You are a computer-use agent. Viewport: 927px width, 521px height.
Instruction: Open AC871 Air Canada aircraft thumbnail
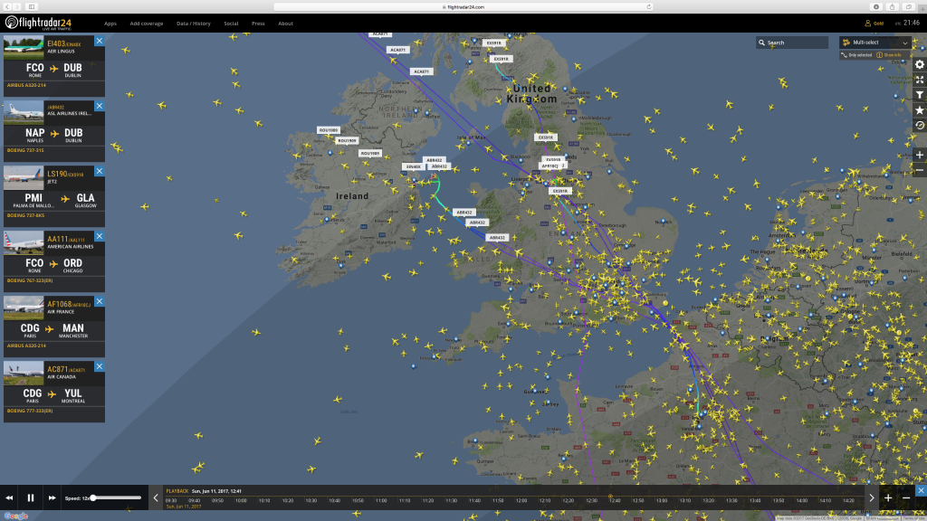[24, 373]
